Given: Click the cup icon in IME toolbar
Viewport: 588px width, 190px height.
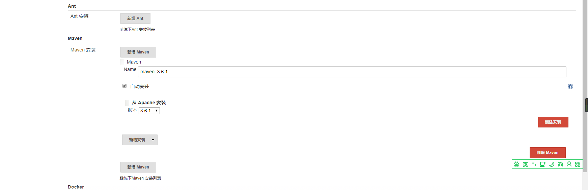Looking at the screenshot, I should click(542, 164).
